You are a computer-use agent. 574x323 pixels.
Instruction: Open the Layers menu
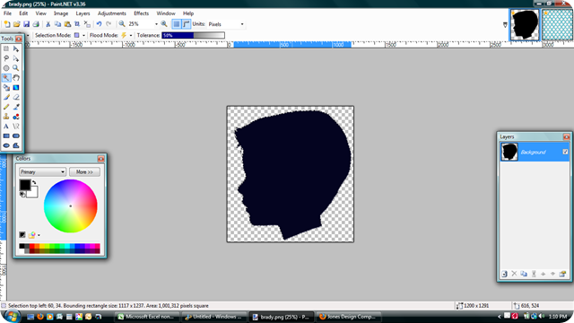coord(83,13)
